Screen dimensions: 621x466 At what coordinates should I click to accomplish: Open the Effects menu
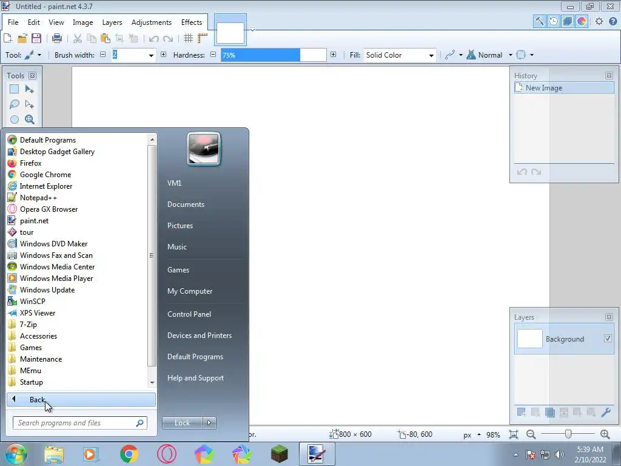192,22
